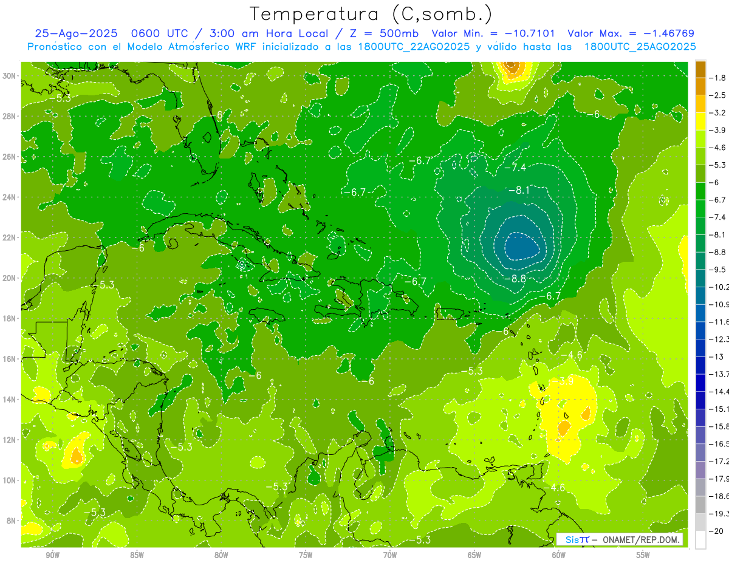This screenshot has width=729, height=563.
Task: Click the "-3.2" colorbar tick label
Action: [x=718, y=113]
